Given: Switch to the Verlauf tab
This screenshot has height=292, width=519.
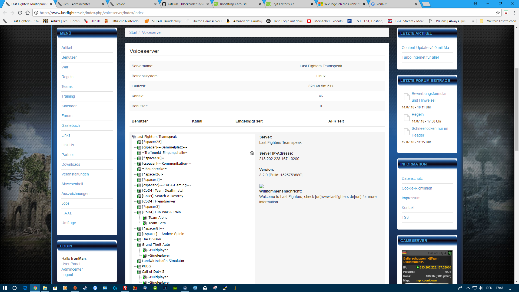Looking at the screenshot, I should (x=394, y=4).
